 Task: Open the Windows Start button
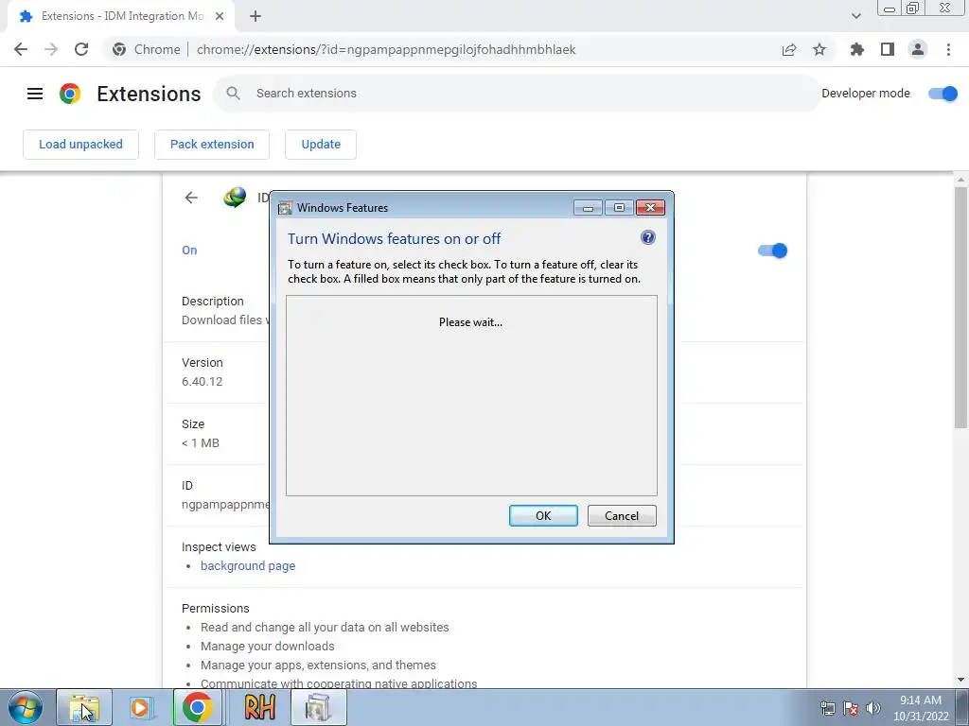coord(26,707)
